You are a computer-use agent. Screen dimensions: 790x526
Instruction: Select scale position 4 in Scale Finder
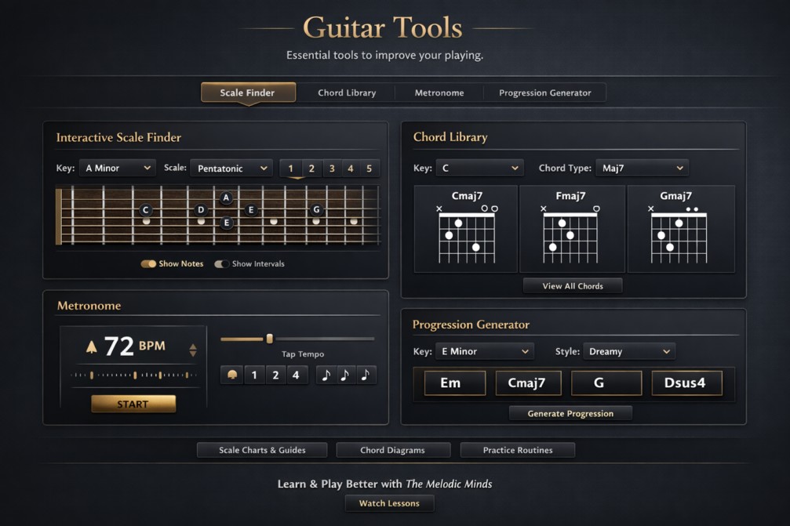[350, 168]
